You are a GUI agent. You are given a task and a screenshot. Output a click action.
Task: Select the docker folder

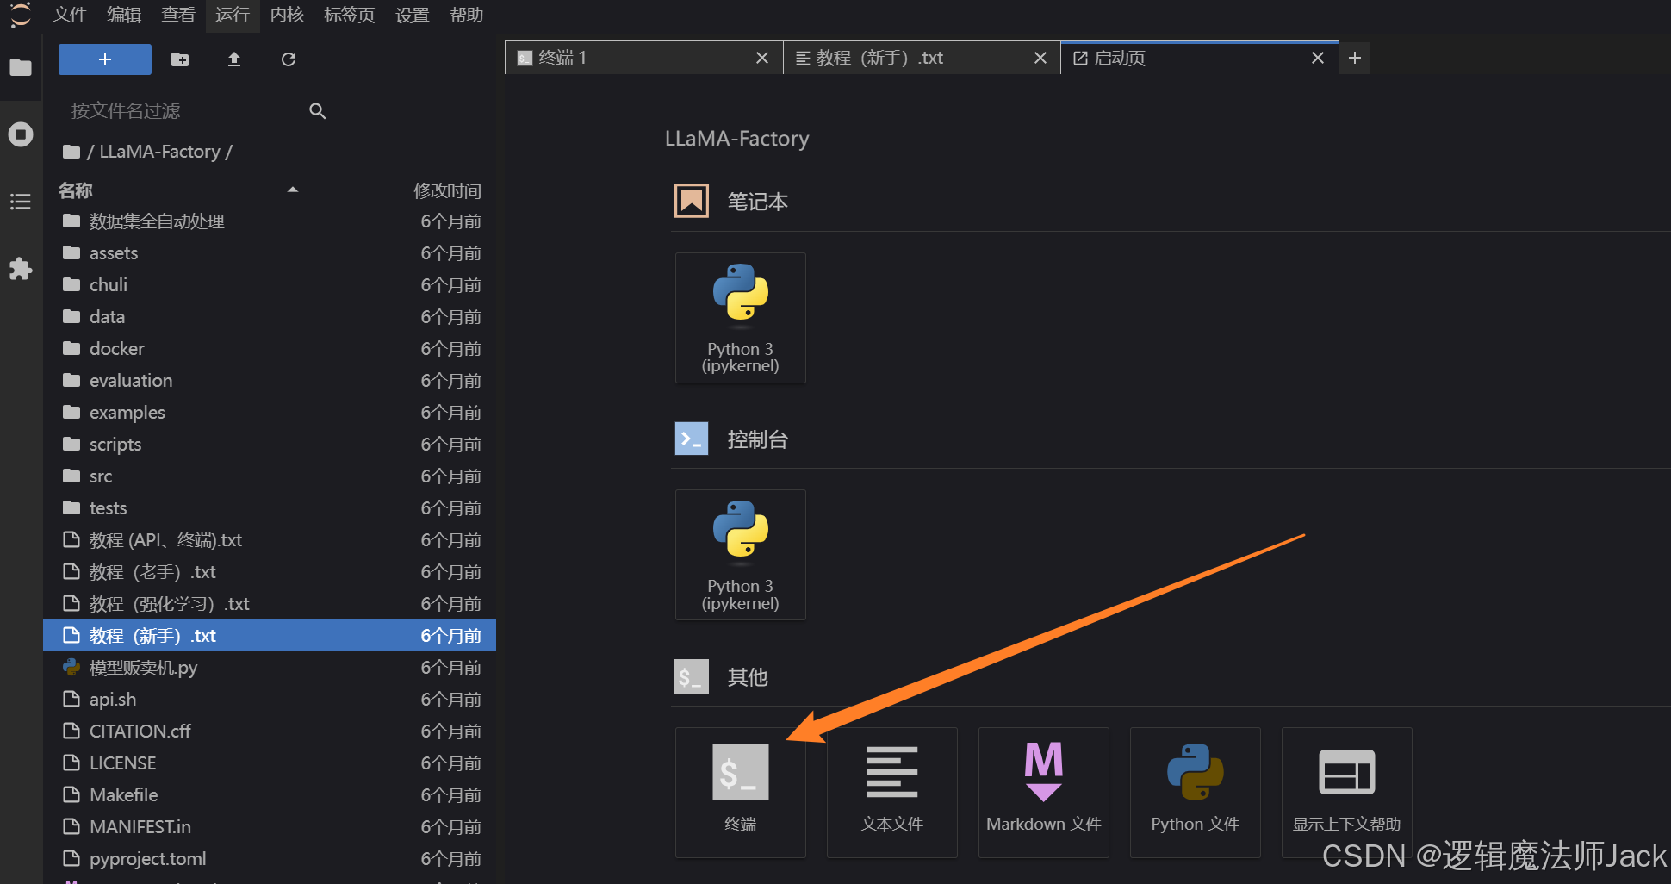click(270, 349)
